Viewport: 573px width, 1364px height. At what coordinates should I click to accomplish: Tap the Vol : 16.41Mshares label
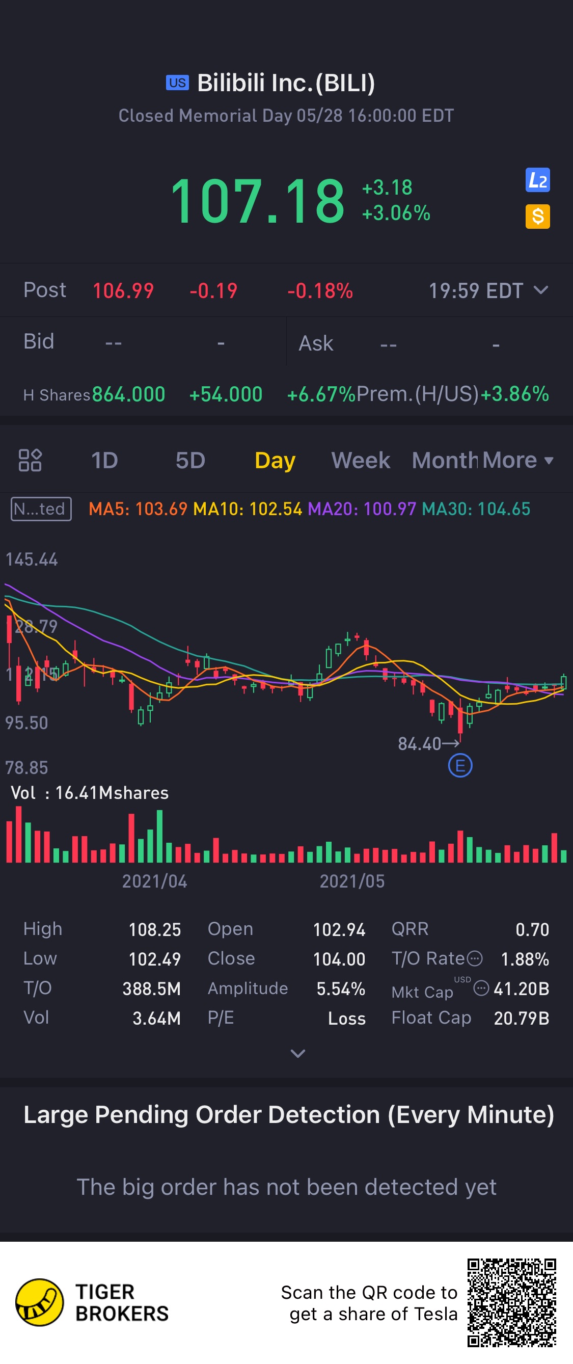(x=90, y=793)
